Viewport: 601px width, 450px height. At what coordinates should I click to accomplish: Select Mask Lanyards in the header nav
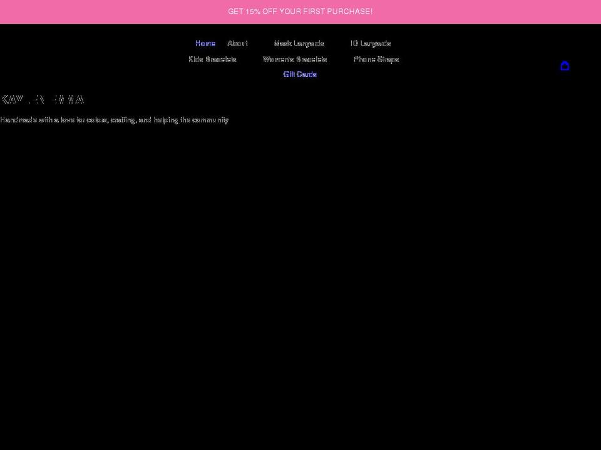(299, 43)
